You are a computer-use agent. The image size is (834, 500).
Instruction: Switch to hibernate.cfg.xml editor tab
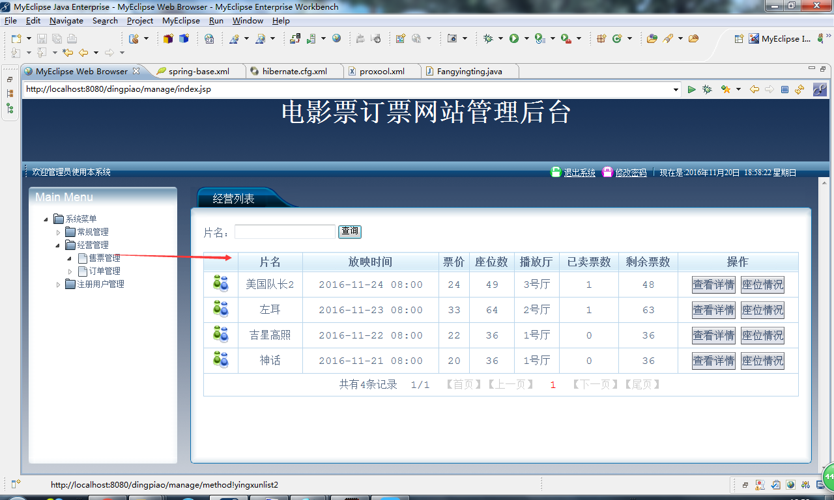tap(295, 71)
